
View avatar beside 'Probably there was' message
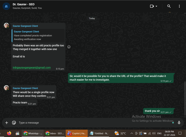(6, 25)
